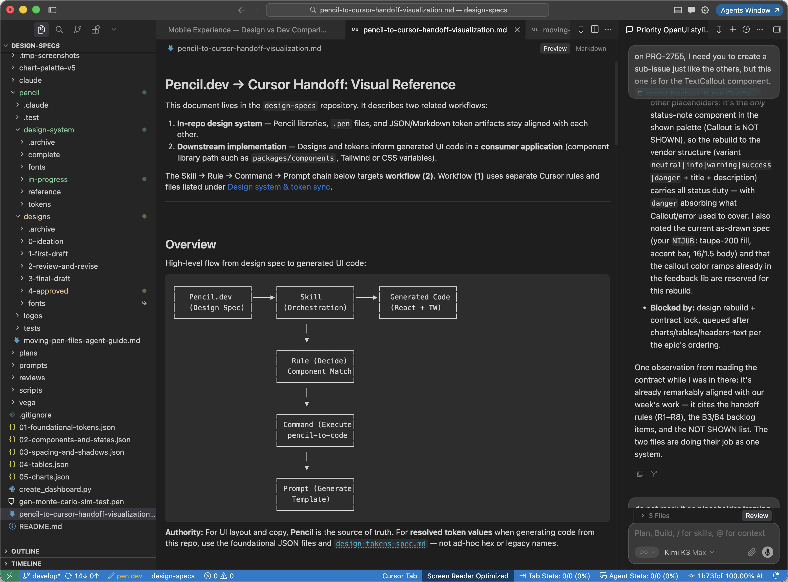Click the command center search box
The image size is (788, 582).
pyautogui.click(x=407, y=10)
